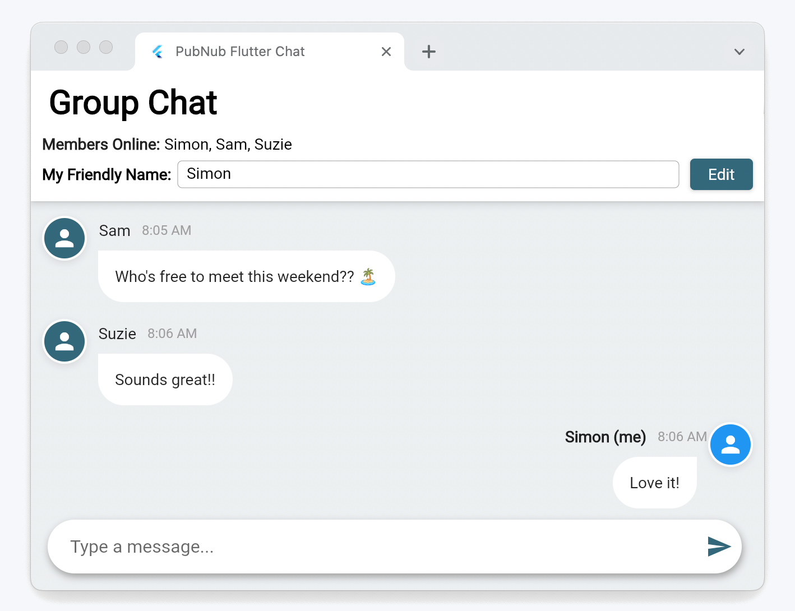Viewport: 795px width, 611px height.
Task: Focus the My Friendly Name field
Action: [428, 174]
